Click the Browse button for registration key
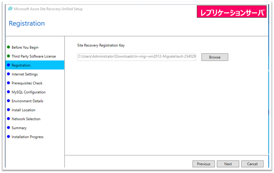This screenshot has width=274, height=173. pyautogui.click(x=215, y=57)
